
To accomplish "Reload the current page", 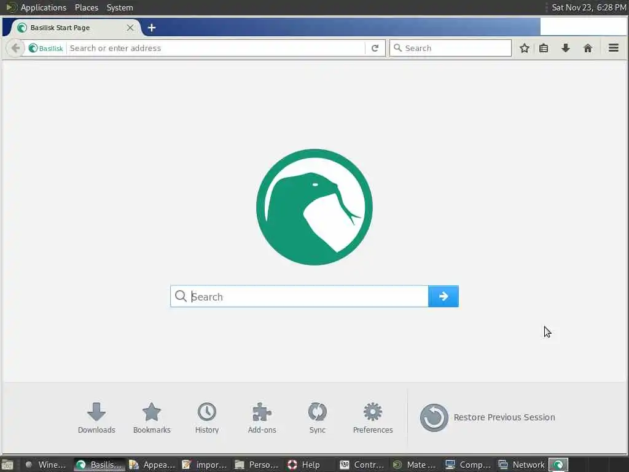I will (375, 49).
